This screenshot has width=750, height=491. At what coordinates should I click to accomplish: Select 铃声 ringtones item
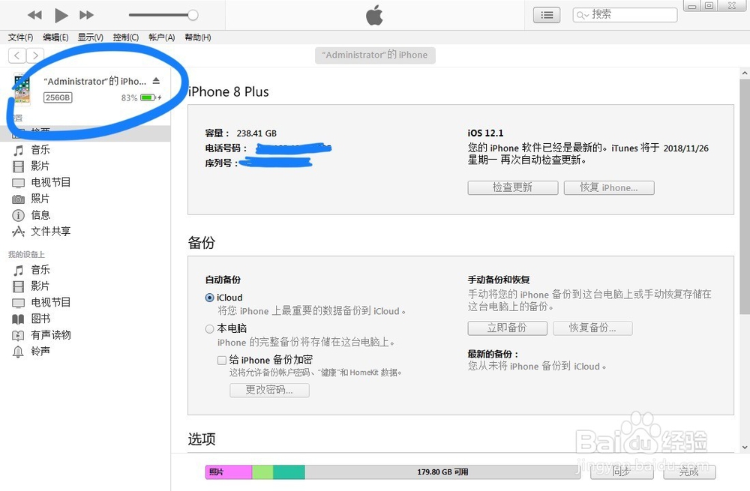click(x=40, y=351)
